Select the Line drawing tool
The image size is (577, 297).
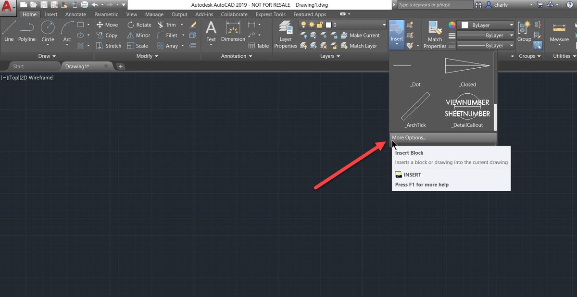[9, 32]
